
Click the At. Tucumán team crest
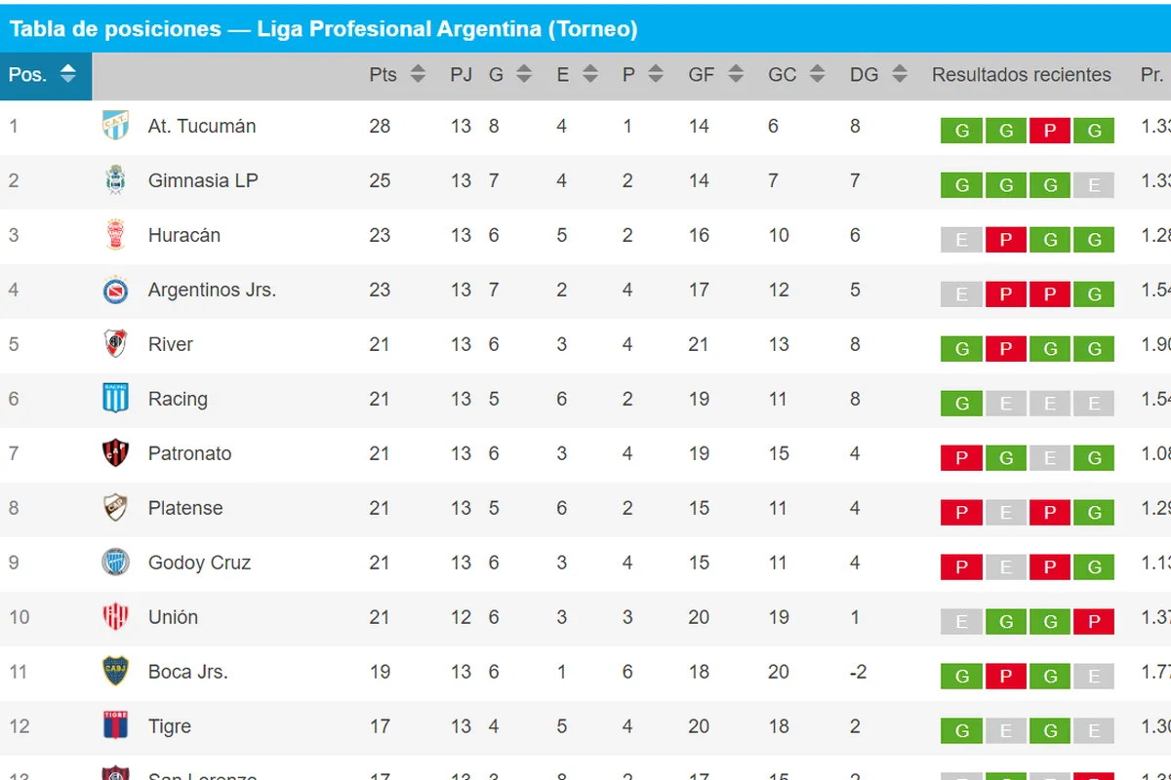(x=115, y=126)
